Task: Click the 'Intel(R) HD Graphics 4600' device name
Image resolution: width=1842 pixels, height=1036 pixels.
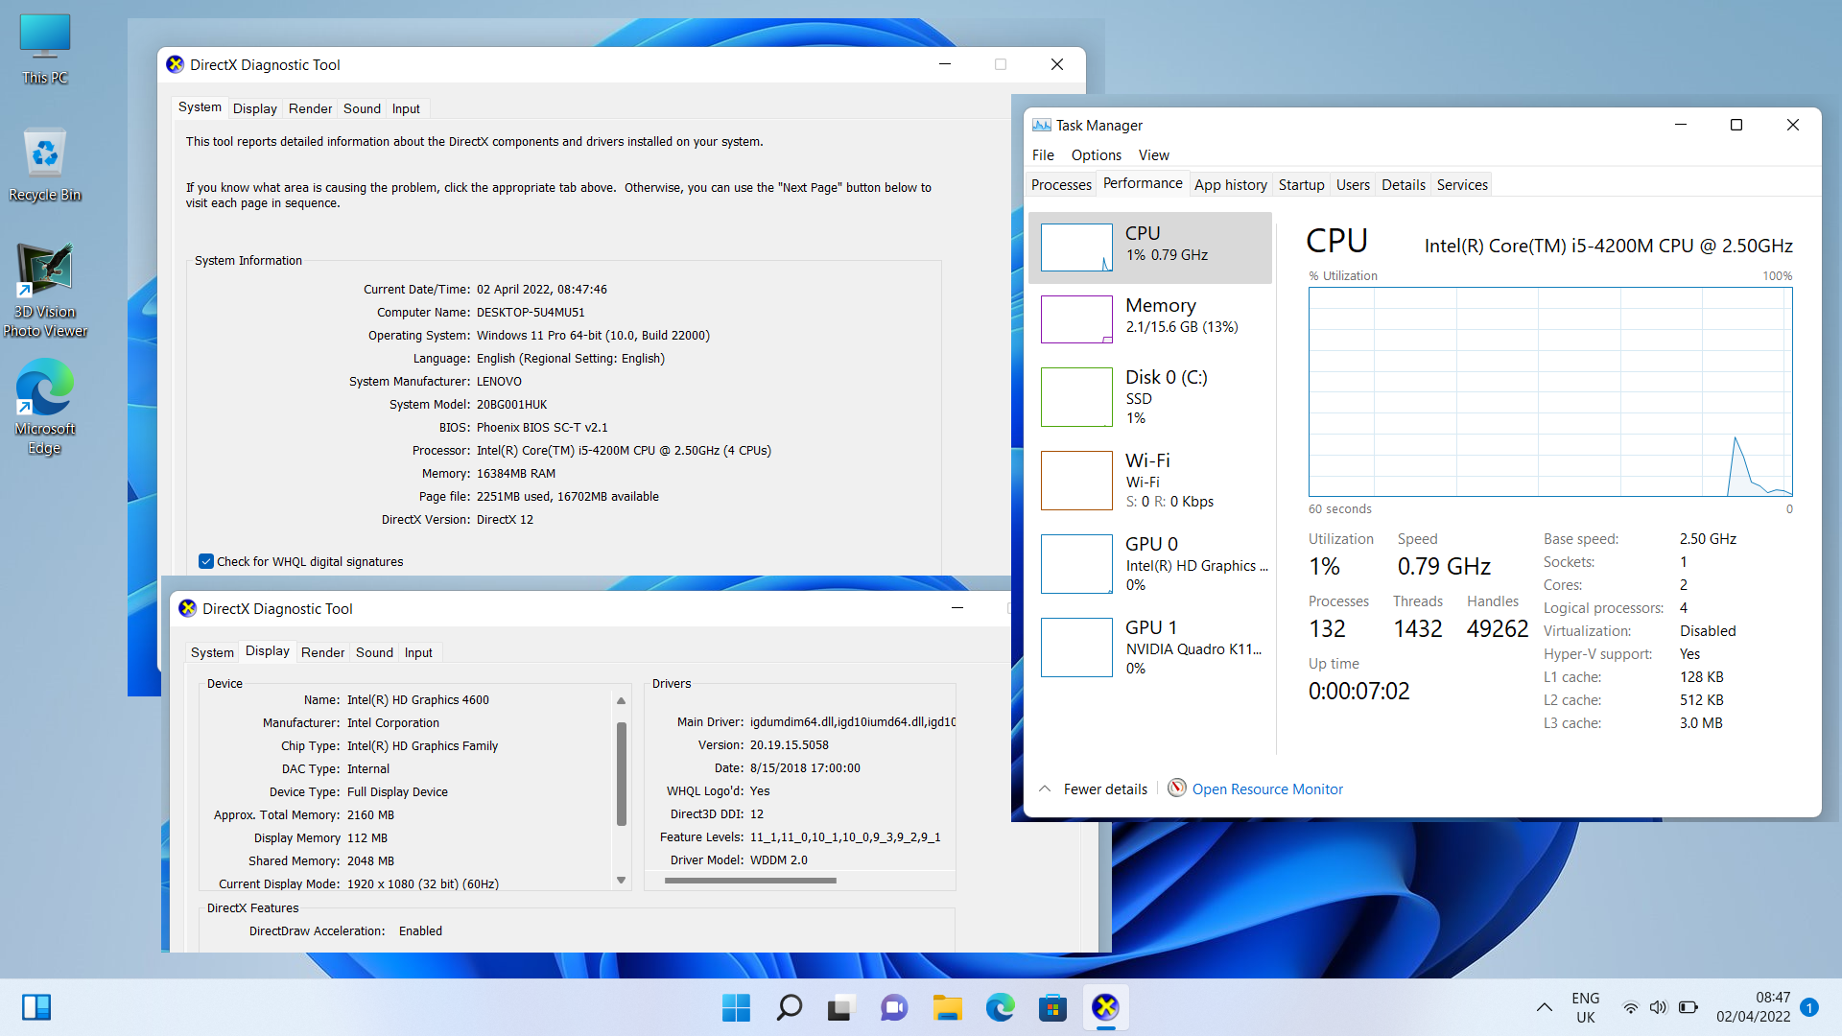Action: [417, 699]
